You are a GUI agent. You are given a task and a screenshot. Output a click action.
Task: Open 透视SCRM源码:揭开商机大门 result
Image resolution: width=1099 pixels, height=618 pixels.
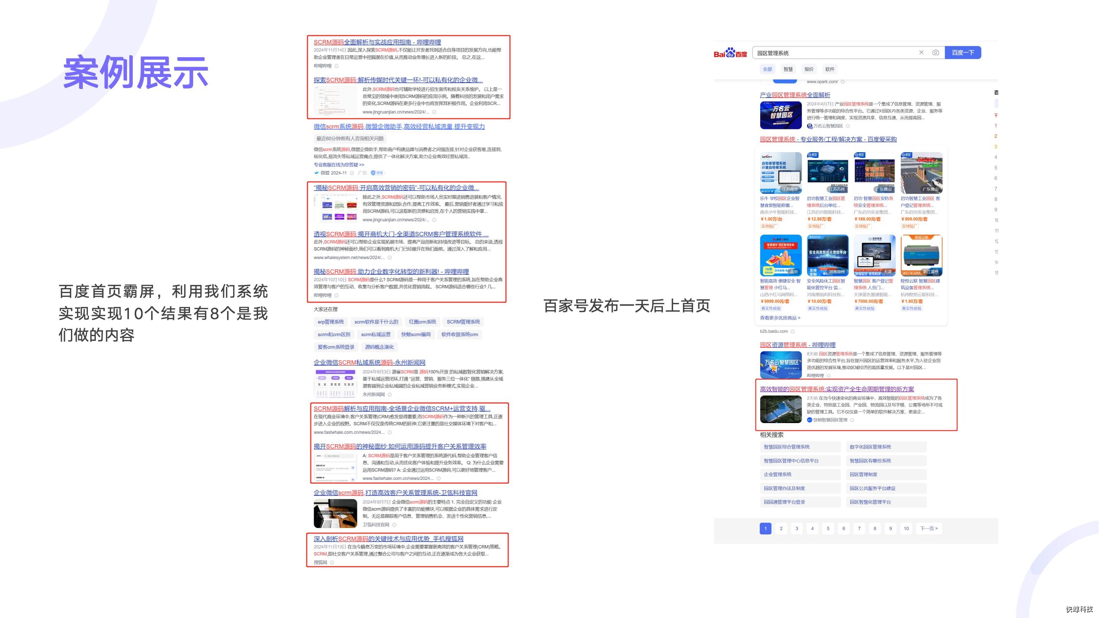click(401, 234)
